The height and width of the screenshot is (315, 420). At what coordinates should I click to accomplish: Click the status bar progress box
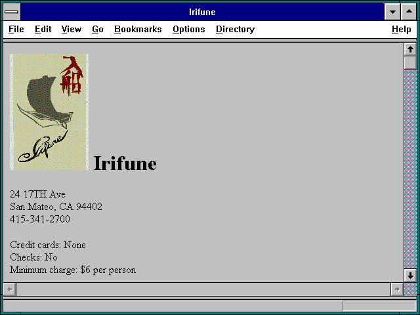pyautogui.click(x=379, y=306)
